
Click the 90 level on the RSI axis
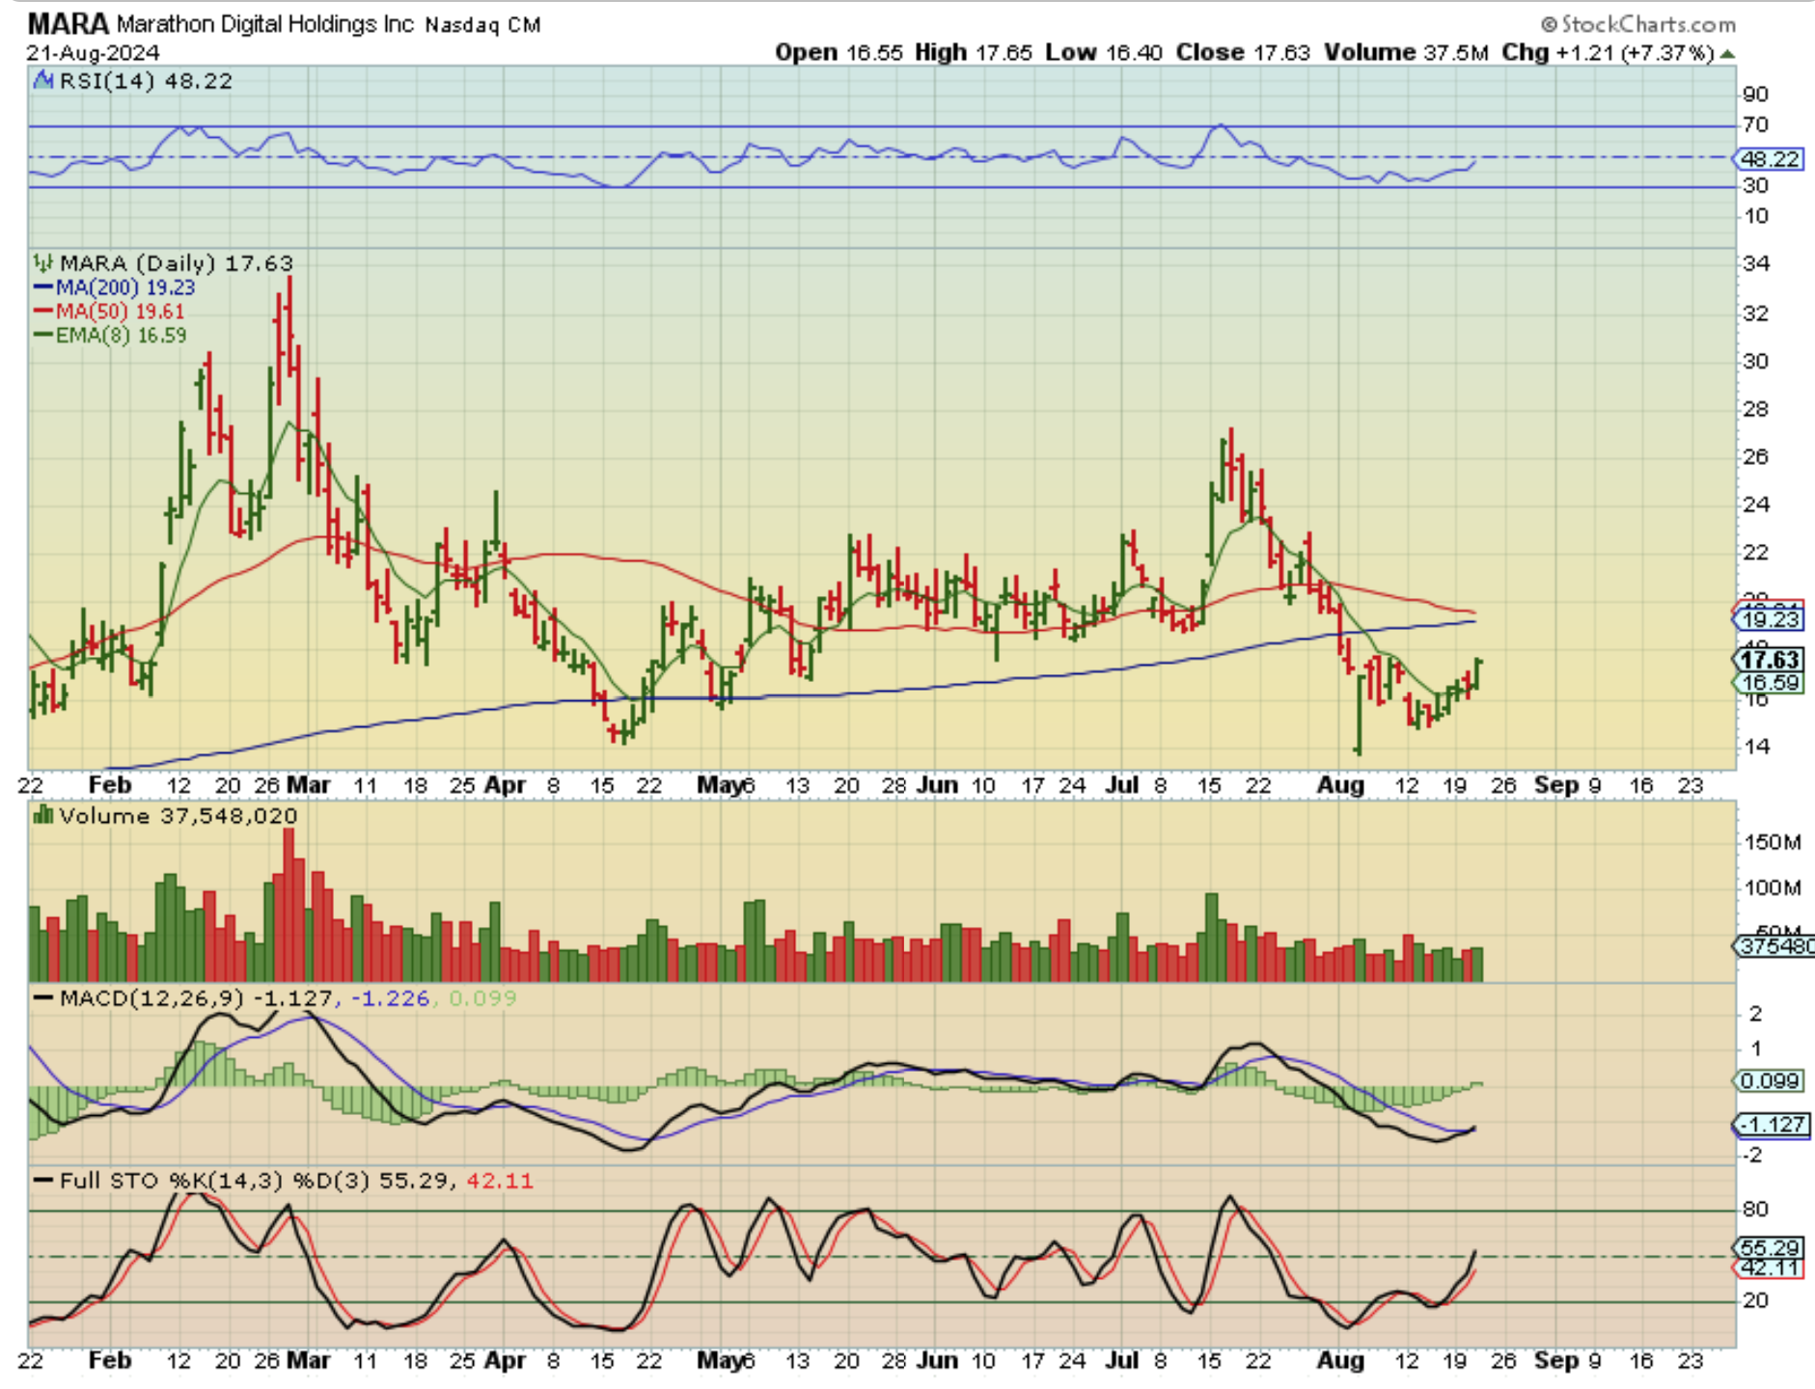pyautogui.click(x=1756, y=95)
